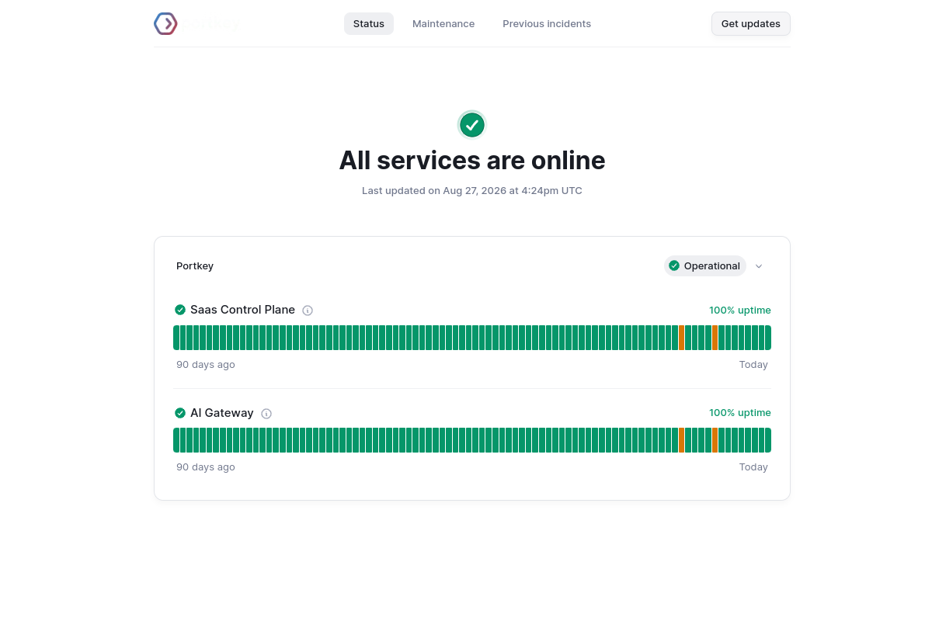Click the first orange bar in AI Gateway
This screenshot has height=621, width=932.
coord(681,440)
